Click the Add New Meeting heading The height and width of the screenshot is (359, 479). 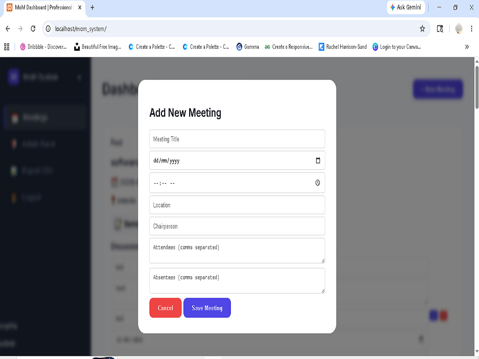185,112
